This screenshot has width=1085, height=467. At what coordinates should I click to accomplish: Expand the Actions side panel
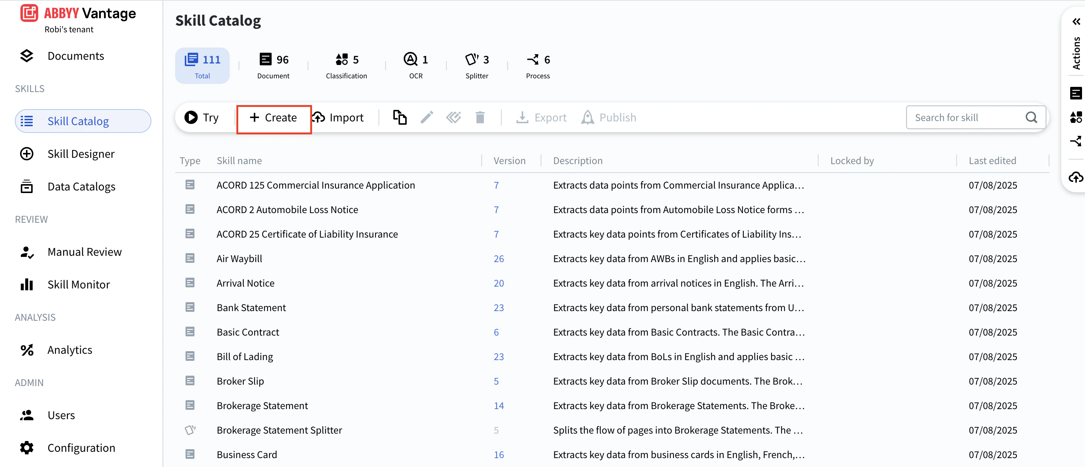[1076, 22]
